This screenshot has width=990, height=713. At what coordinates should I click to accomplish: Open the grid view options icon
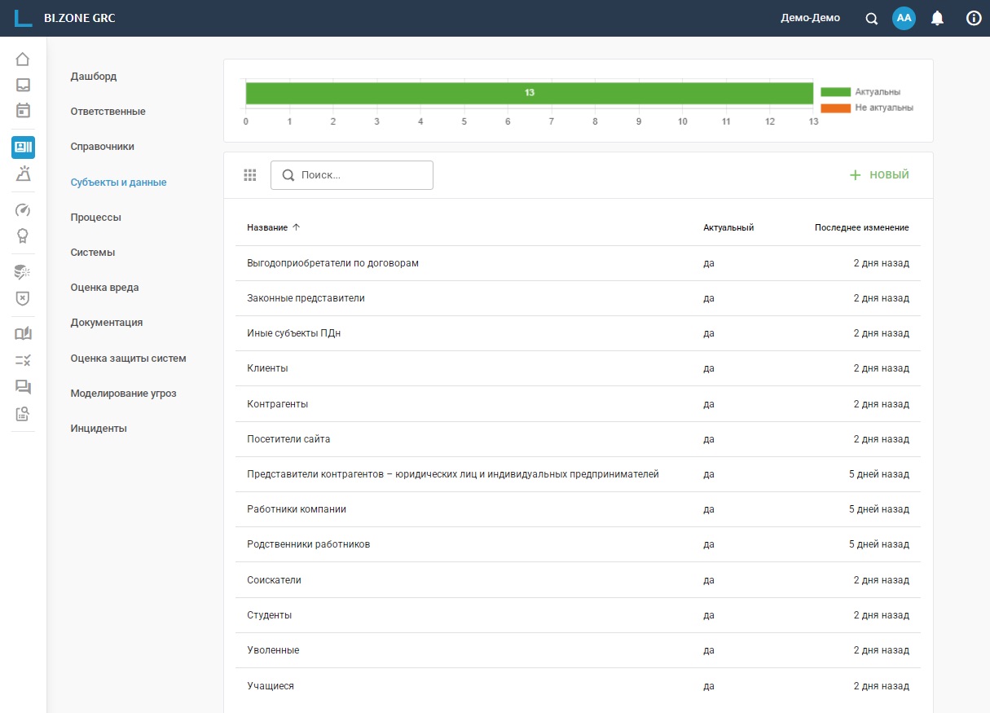(250, 175)
